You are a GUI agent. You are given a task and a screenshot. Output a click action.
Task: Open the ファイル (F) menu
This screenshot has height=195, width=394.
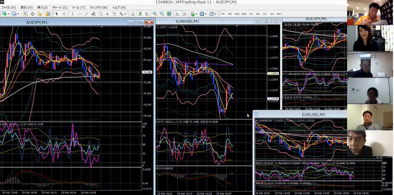(x=8, y=8)
